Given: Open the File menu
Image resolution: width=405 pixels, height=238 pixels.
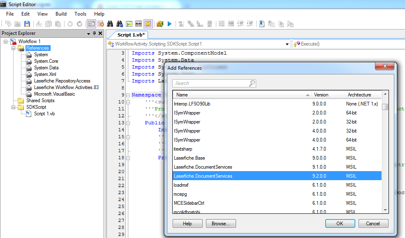Looking at the screenshot, I should [x=10, y=14].
